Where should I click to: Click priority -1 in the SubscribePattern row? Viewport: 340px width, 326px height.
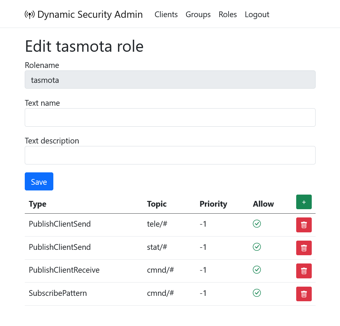click(x=203, y=293)
